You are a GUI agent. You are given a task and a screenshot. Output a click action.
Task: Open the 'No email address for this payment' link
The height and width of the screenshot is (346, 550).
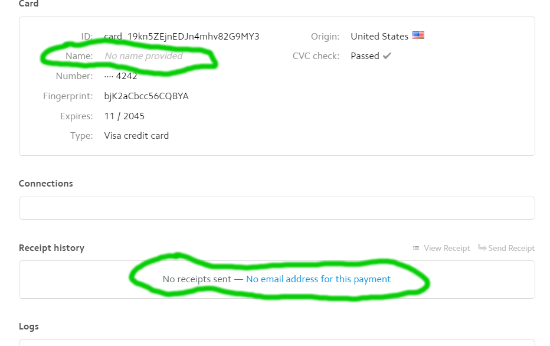point(318,279)
